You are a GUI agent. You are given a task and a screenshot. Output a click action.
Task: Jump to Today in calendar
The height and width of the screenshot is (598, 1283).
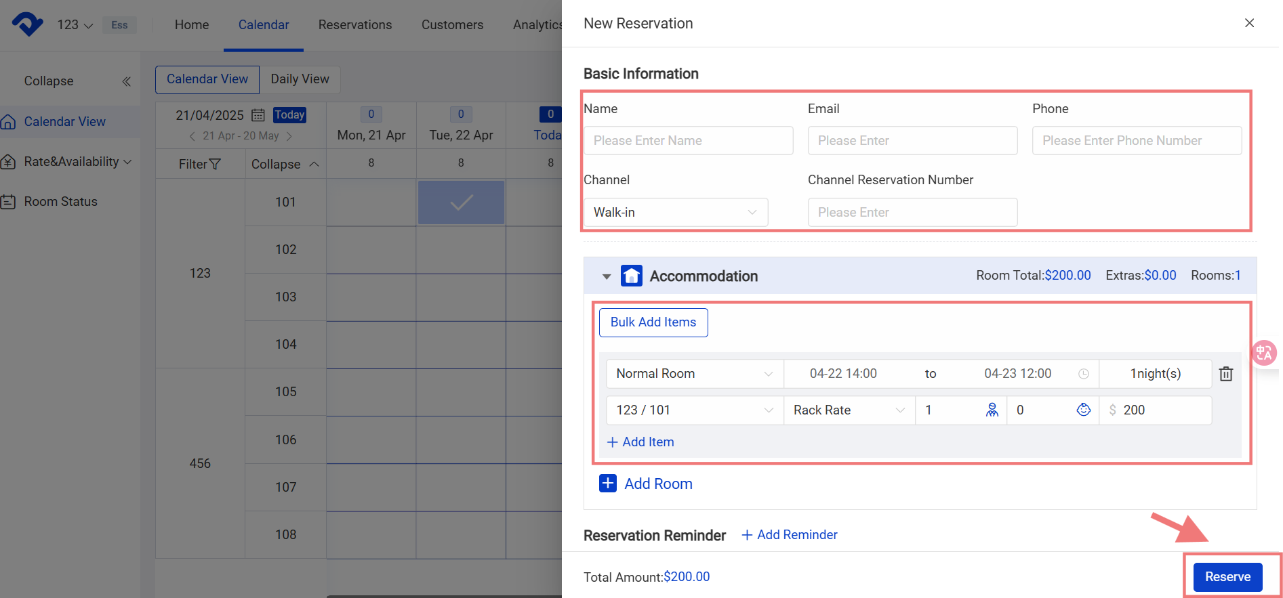[x=289, y=115]
